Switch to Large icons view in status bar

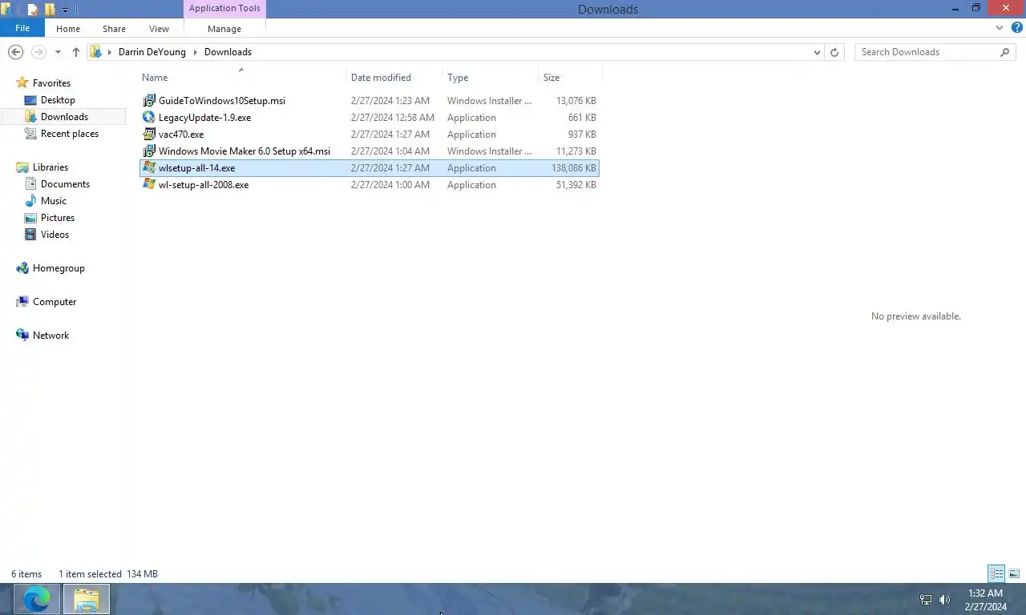click(1014, 574)
